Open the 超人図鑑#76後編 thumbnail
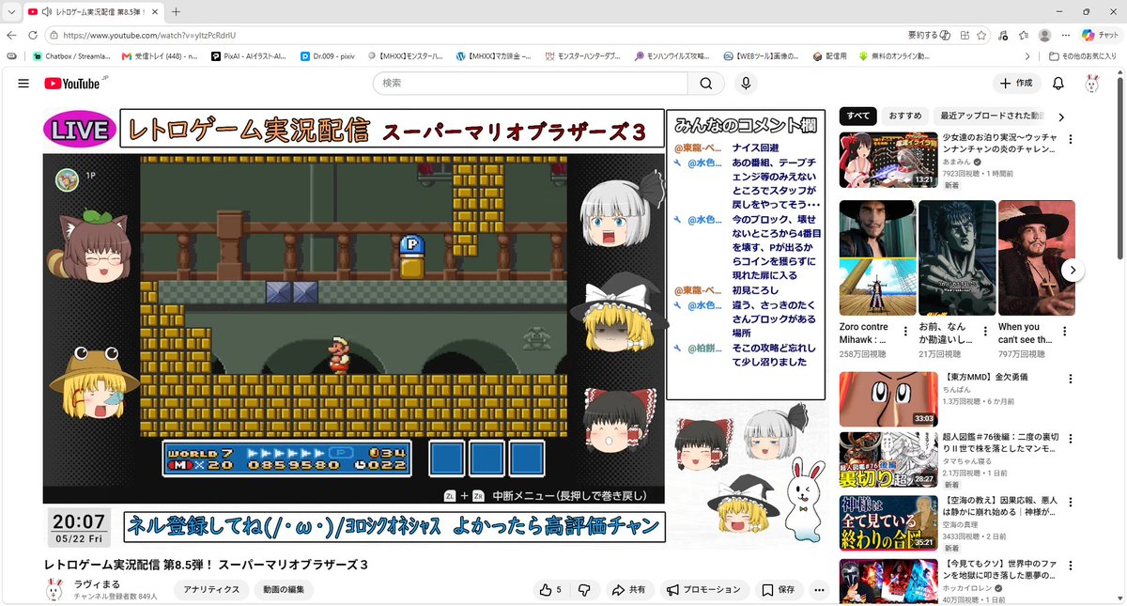1127x606 pixels. click(x=888, y=460)
